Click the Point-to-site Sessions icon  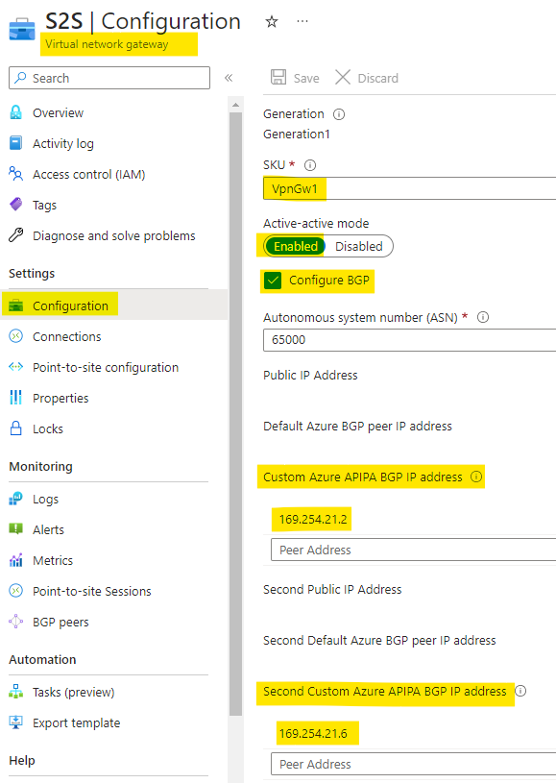coord(16,591)
